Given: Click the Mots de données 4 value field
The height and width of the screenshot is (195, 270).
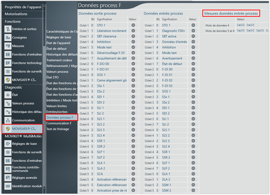Looking at the screenshot, I should (246, 25).
